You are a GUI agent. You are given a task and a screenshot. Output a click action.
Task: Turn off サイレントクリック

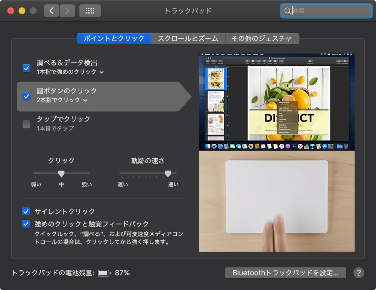tap(26, 211)
